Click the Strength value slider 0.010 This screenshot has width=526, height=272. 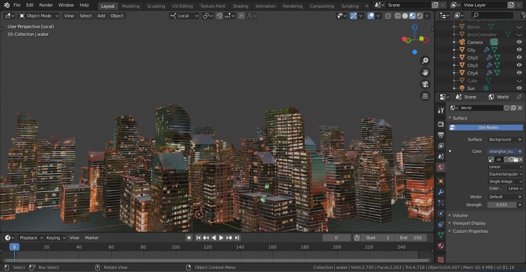tap(502, 205)
